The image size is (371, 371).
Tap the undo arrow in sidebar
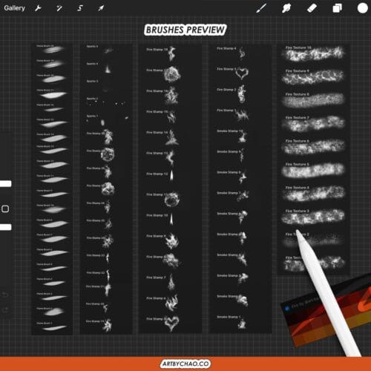click(x=5, y=295)
